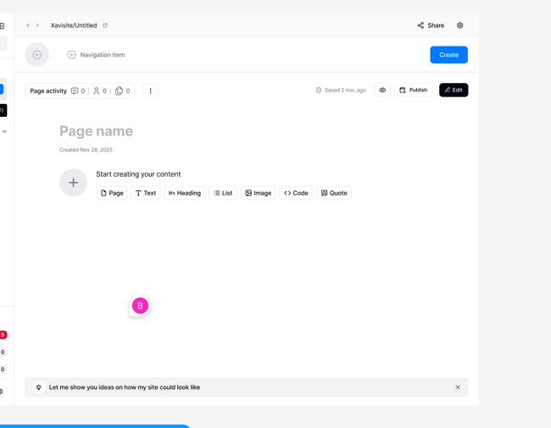Open the settings gear icon
Viewport: 551px width, 428px height.
click(460, 25)
